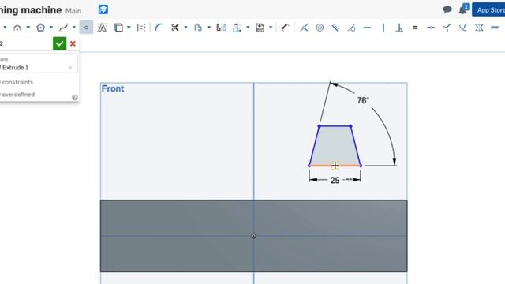Select the top edge of trapezoid sketch

point(335,126)
